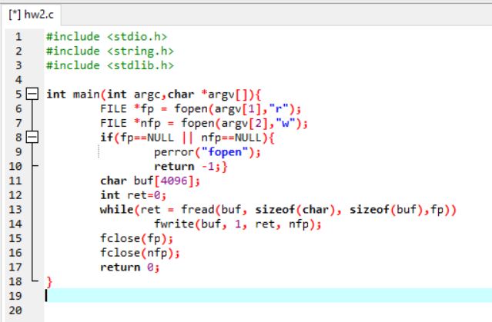Click line number 7 in the gutter

pyautogui.click(x=18, y=123)
